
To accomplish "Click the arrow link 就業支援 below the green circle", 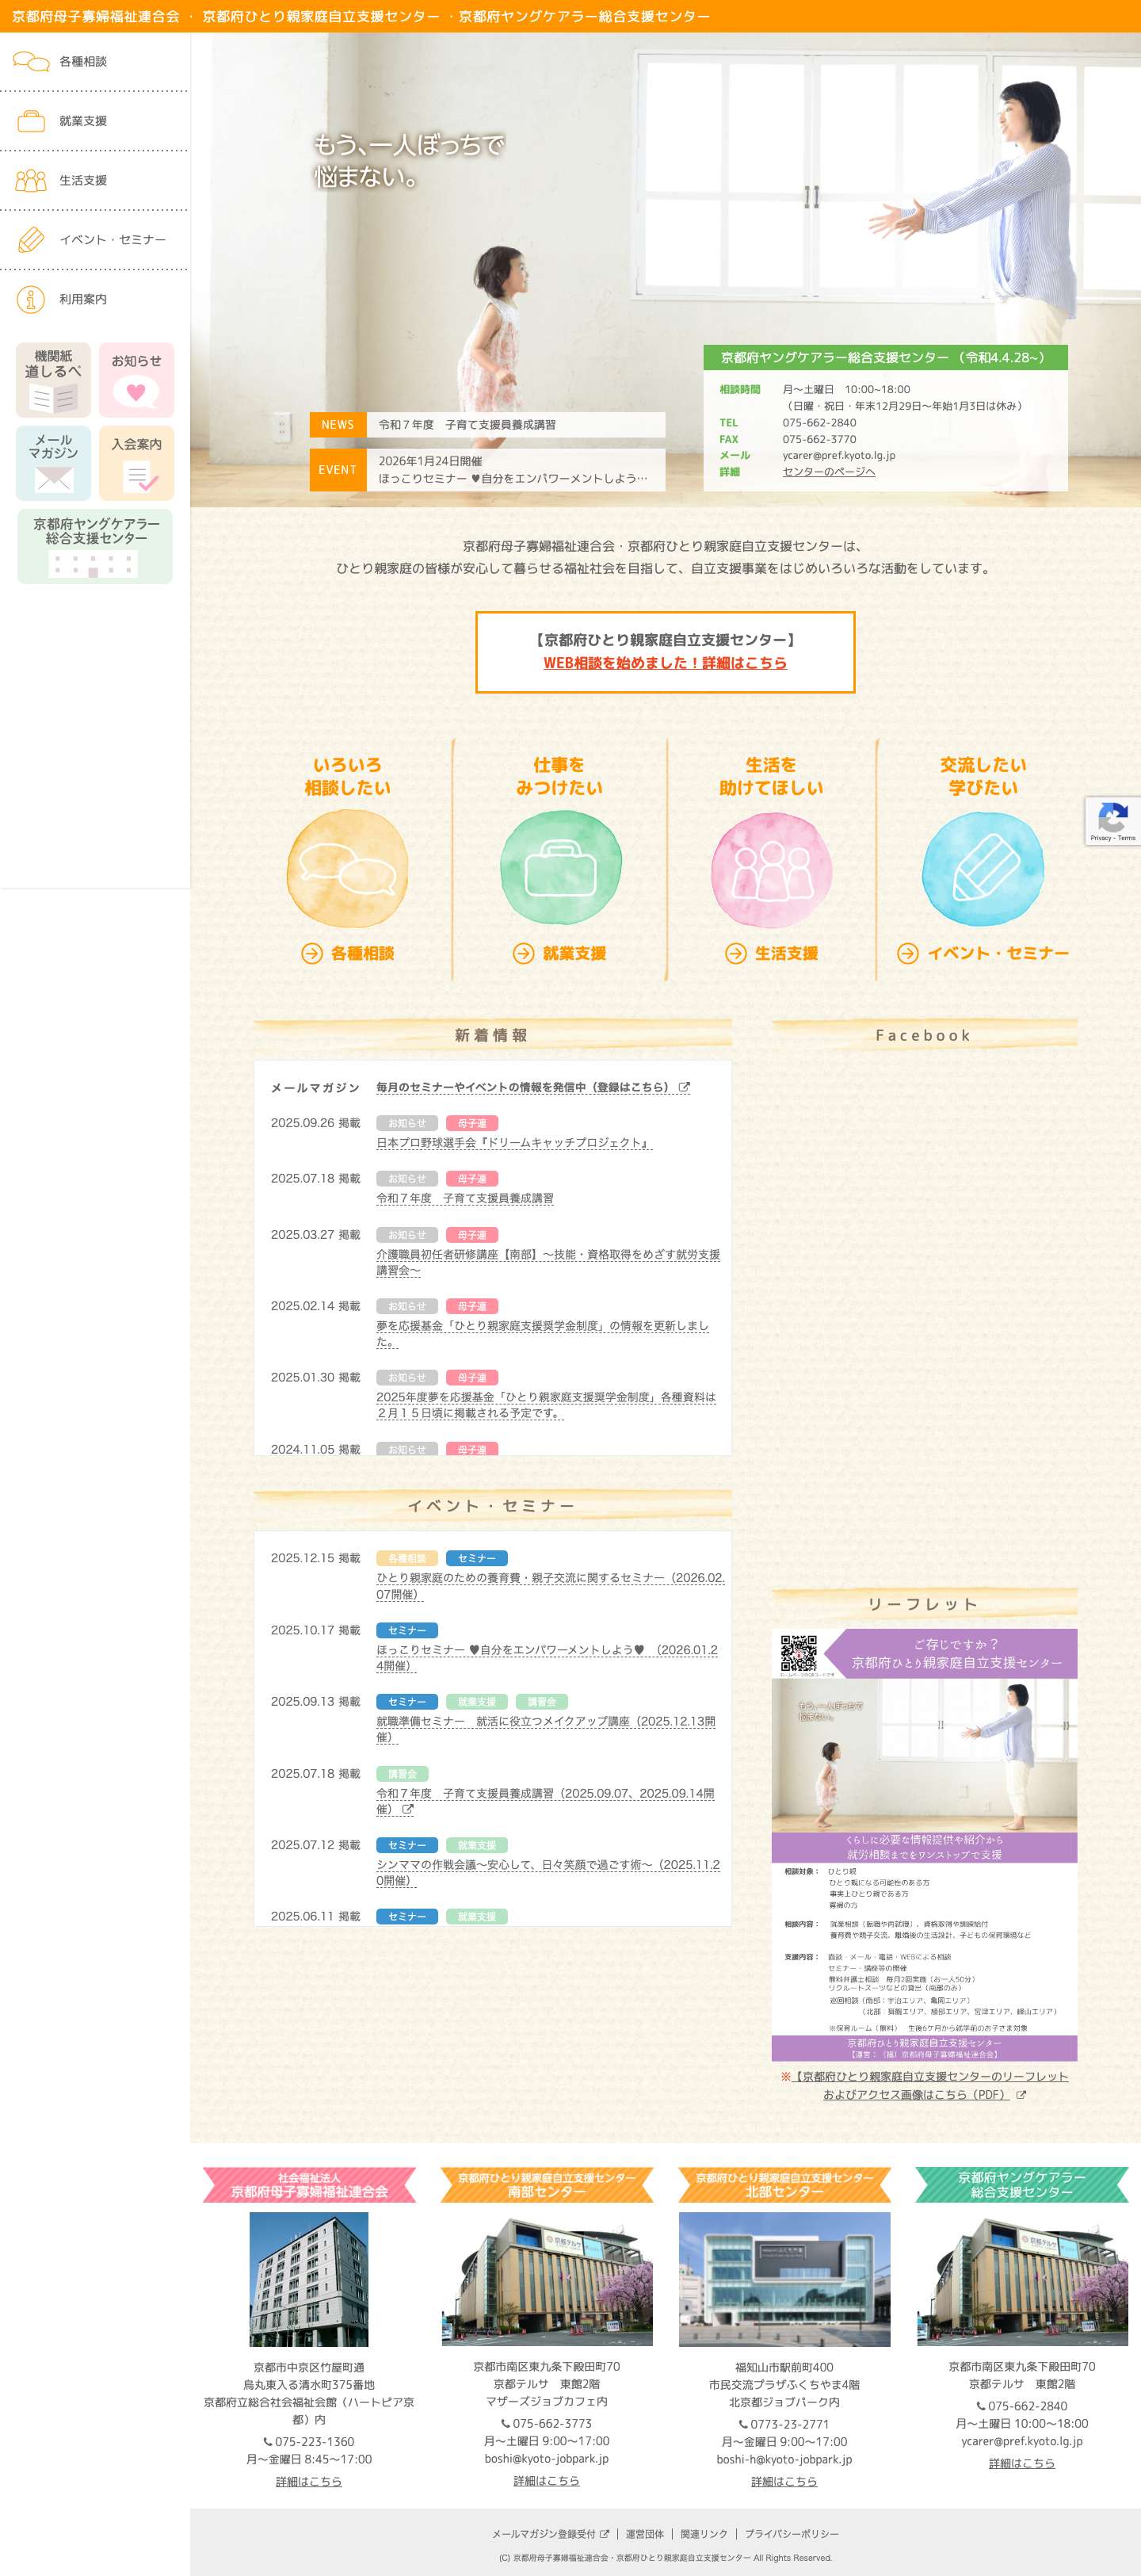I will (x=560, y=953).
